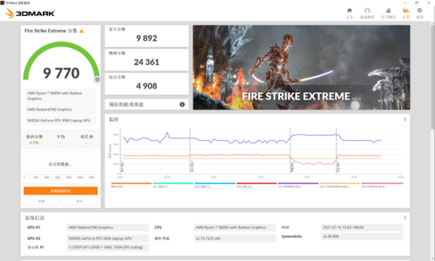Click the AMD Ryzen 7 5800H entry under the gauge
Image resolution: width=435 pixels, height=261 pixels.
coord(60,96)
